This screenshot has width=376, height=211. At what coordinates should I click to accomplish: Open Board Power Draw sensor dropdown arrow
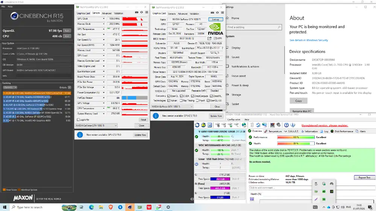point(104,77)
